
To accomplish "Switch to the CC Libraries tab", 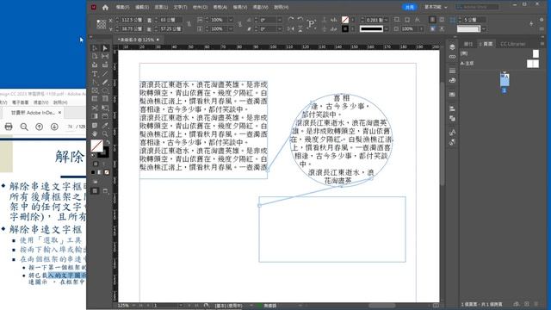I will click(513, 44).
